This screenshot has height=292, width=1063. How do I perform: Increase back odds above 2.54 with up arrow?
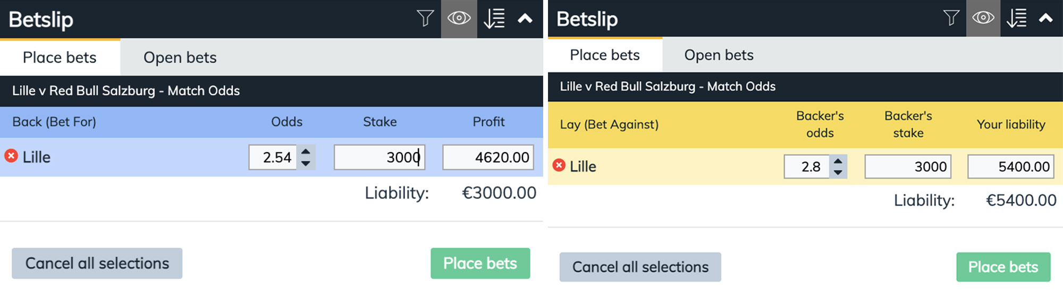click(306, 152)
